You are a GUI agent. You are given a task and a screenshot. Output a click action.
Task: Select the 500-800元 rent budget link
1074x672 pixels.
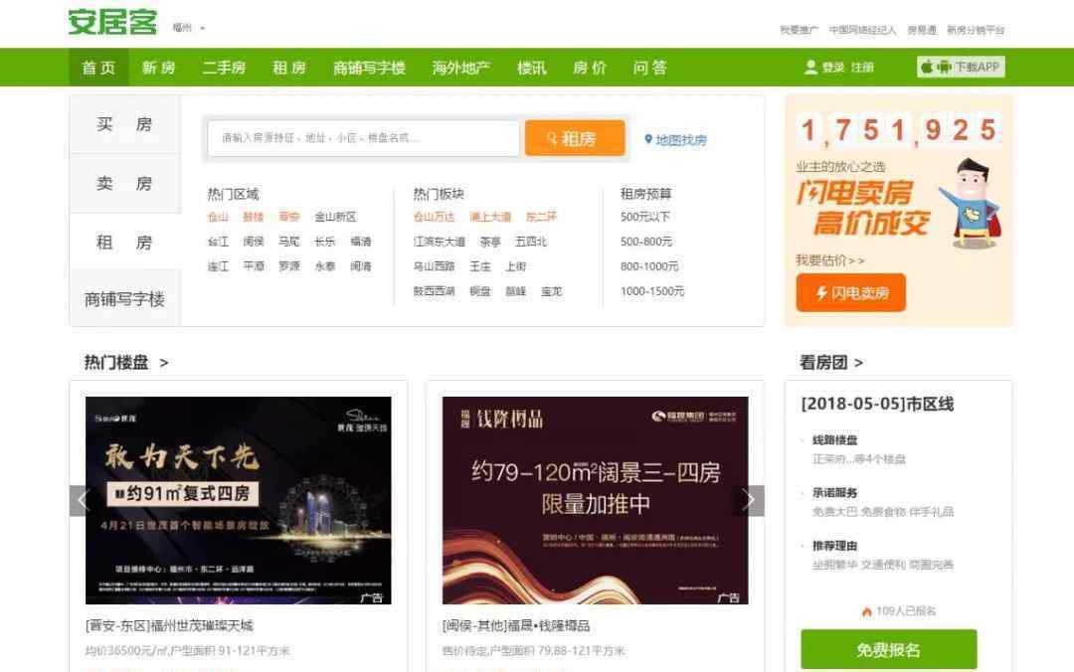646,242
